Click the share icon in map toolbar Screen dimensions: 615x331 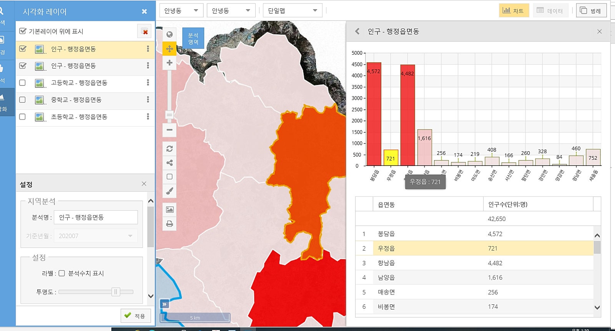point(170,163)
